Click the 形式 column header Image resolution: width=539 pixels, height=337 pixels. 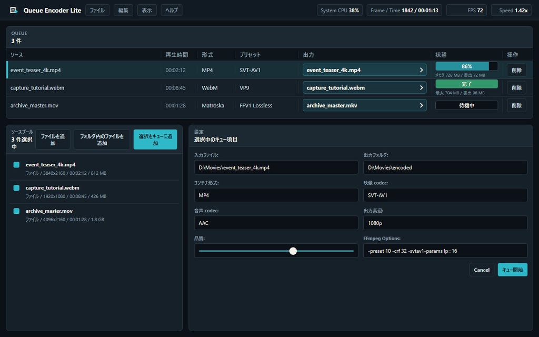click(207, 55)
